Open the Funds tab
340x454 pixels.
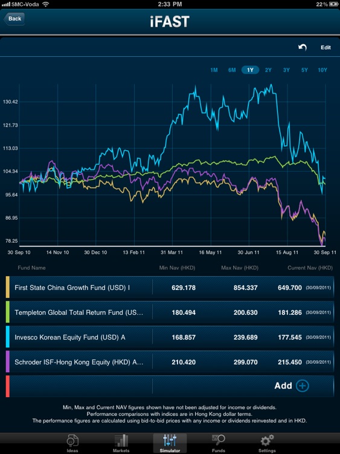[x=219, y=443]
